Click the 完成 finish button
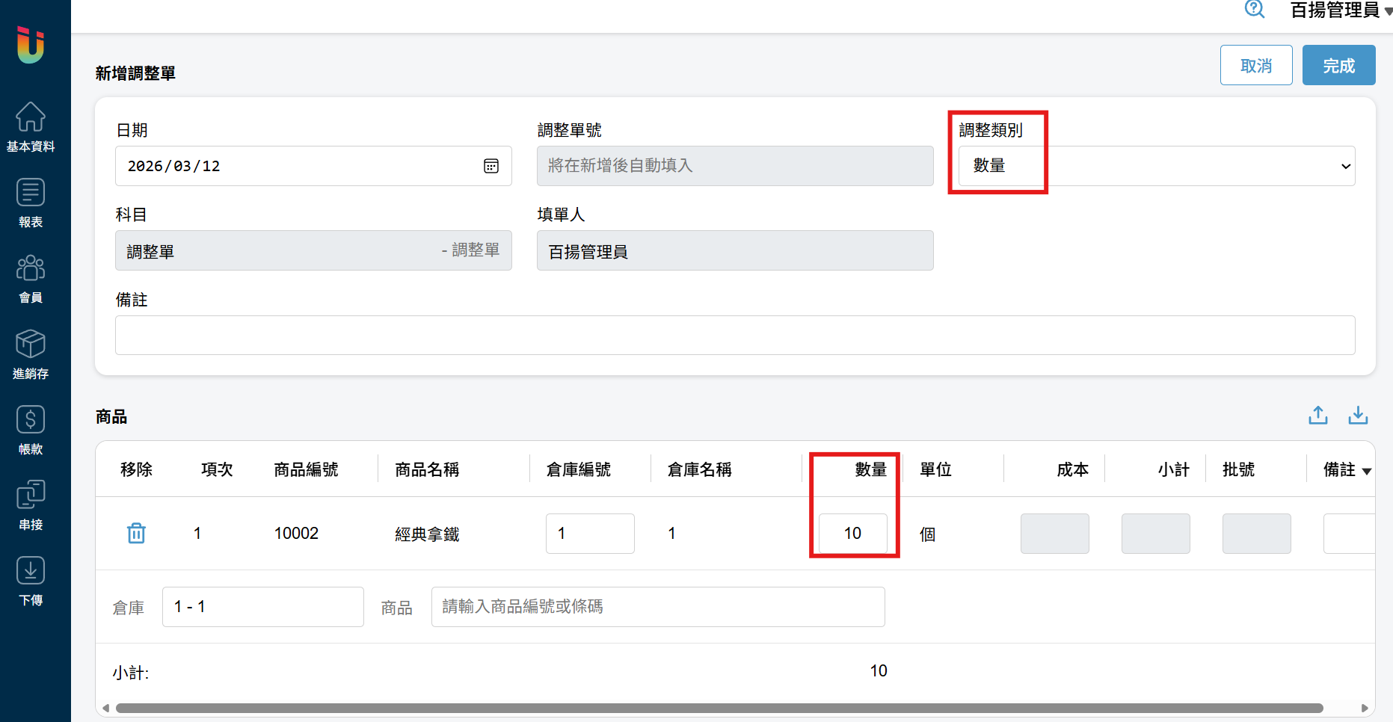This screenshot has width=1393, height=722. [x=1338, y=66]
